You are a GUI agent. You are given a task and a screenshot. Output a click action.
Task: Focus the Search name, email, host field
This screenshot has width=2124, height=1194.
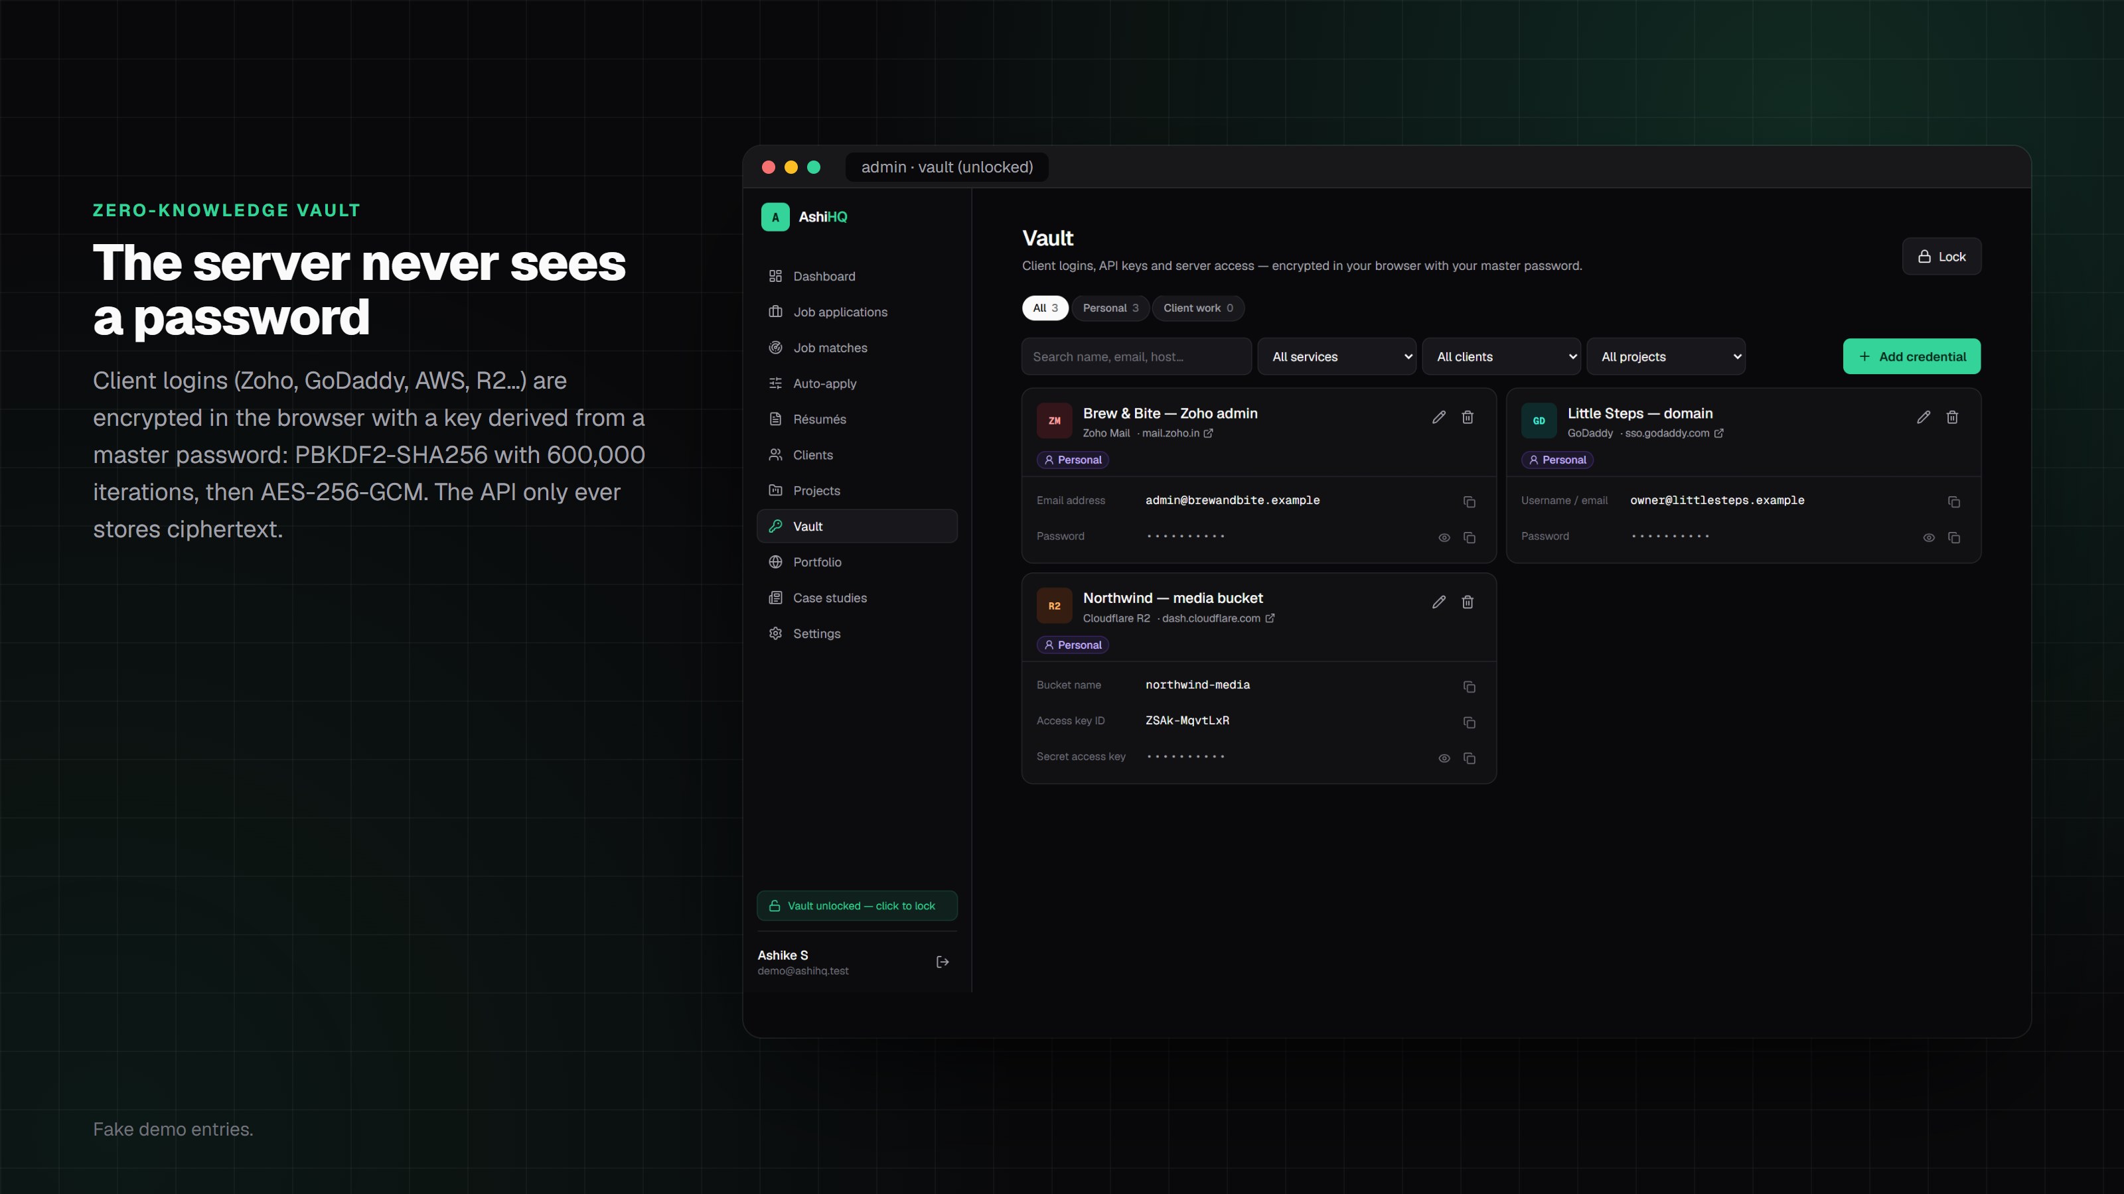[1136, 357]
